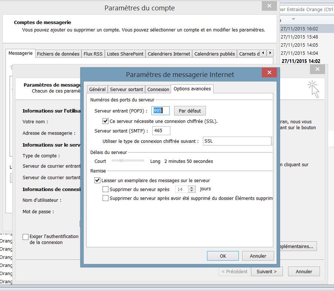Open the SSL connection type dropdown
Image resolution: width=334 pixels, height=291 pixels.
point(272,141)
